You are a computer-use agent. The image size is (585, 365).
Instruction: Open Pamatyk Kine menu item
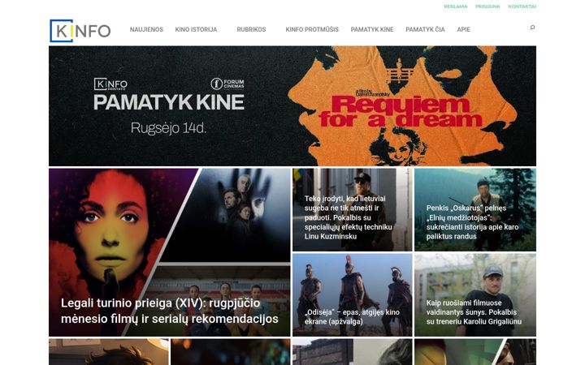coord(372,29)
